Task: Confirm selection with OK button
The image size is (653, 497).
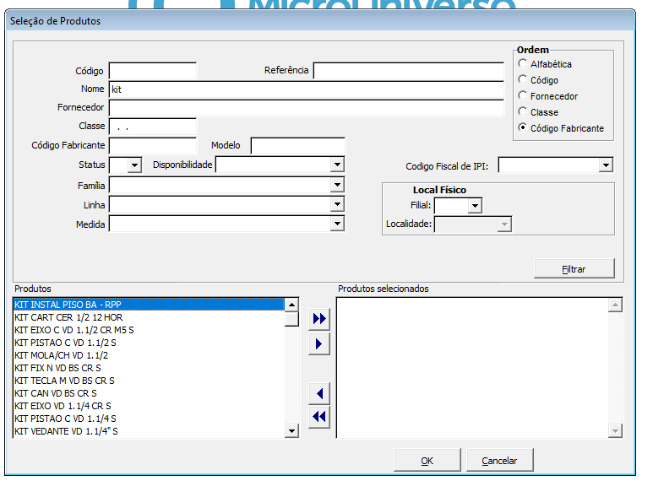Action: [427, 461]
